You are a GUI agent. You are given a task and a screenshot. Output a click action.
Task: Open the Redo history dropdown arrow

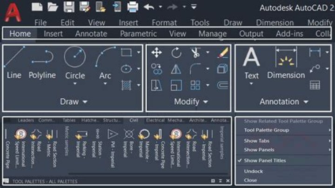(184, 7)
